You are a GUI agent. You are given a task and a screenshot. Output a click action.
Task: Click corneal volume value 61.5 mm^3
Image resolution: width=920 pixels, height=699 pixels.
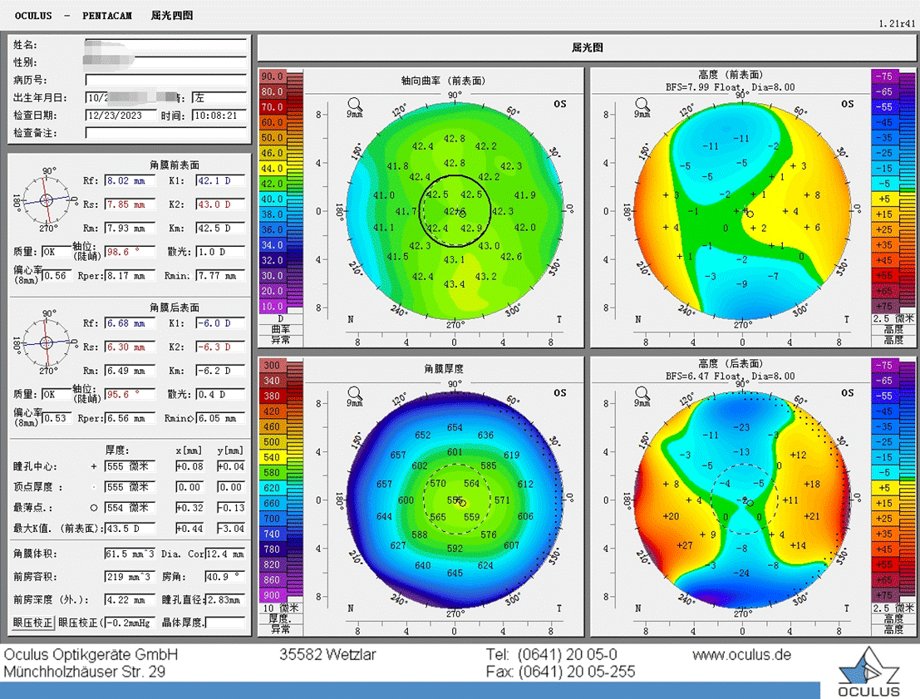[130, 554]
